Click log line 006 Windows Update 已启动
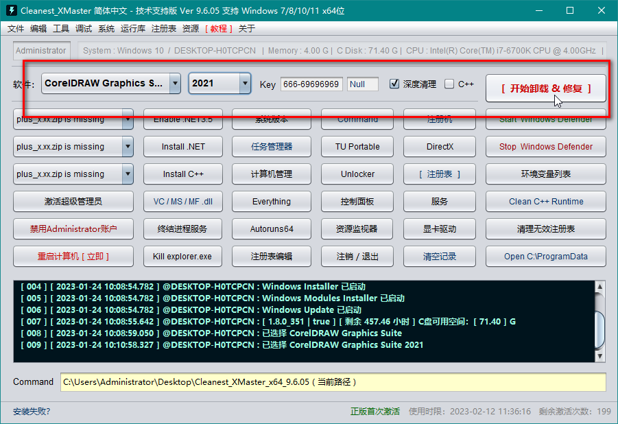618x424 pixels. click(x=191, y=309)
